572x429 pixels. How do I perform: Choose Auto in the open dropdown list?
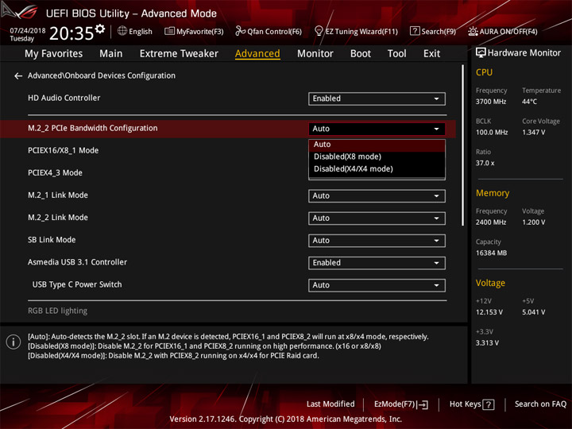click(x=377, y=145)
